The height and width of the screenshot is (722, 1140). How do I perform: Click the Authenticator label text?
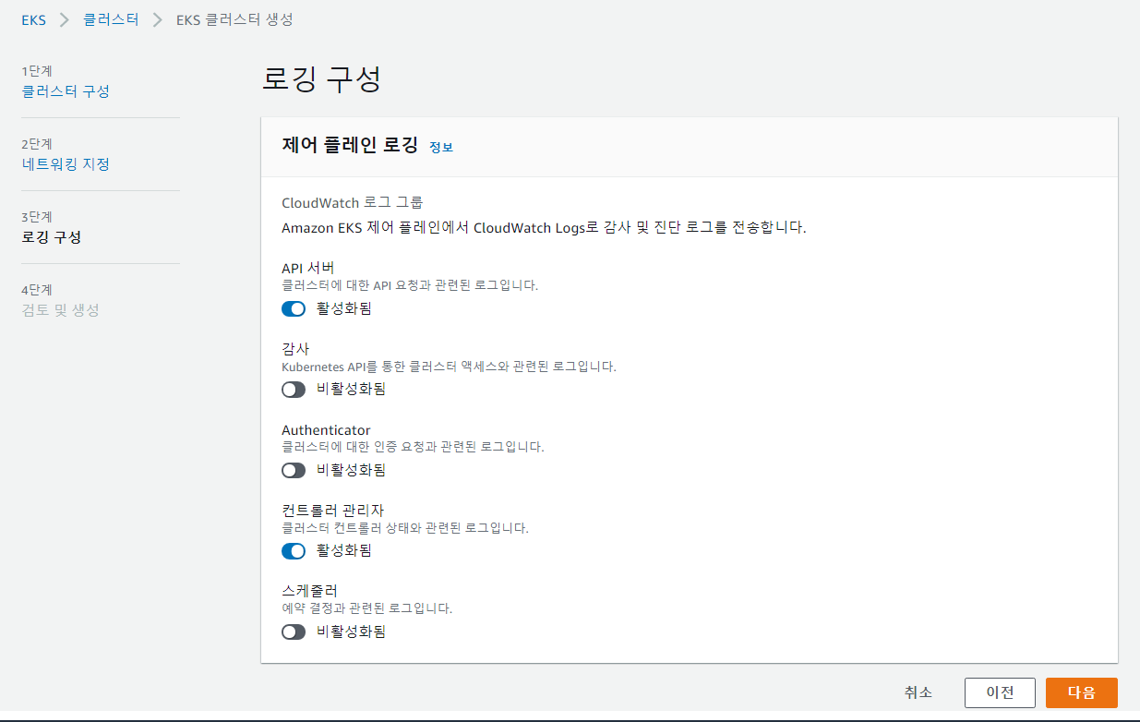click(x=326, y=430)
